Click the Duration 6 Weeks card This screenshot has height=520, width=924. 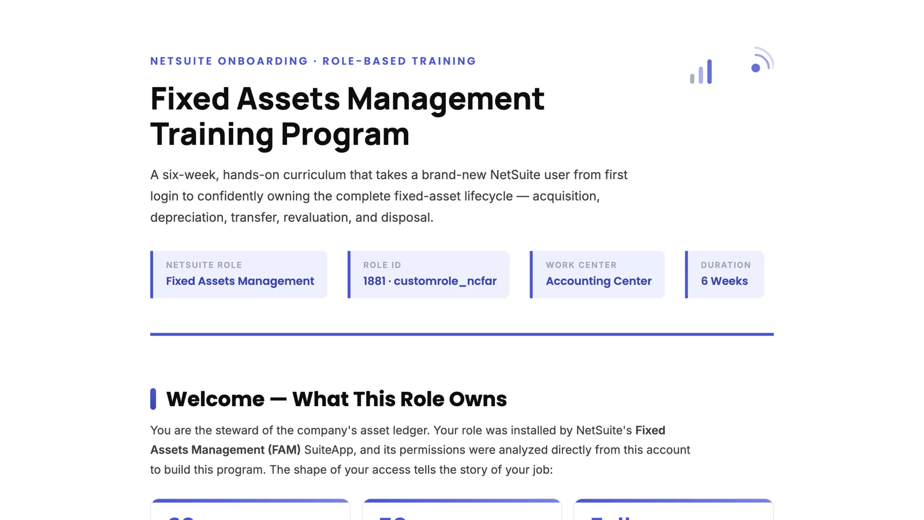tap(725, 274)
